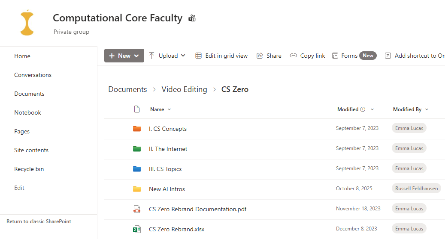Click the CS Zero Rebrand.xlsx Excel icon
This screenshot has width=445, height=239.
point(137,229)
